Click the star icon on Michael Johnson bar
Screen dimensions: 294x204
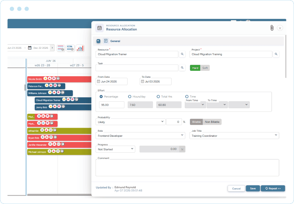pos(49,151)
